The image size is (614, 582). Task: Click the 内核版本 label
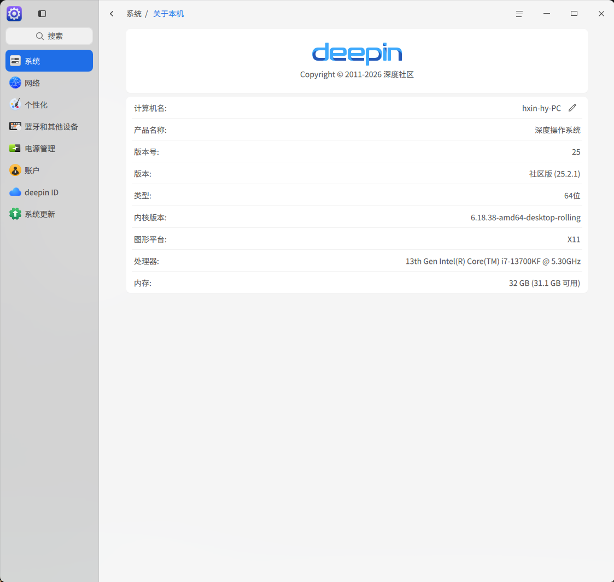coord(150,217)
